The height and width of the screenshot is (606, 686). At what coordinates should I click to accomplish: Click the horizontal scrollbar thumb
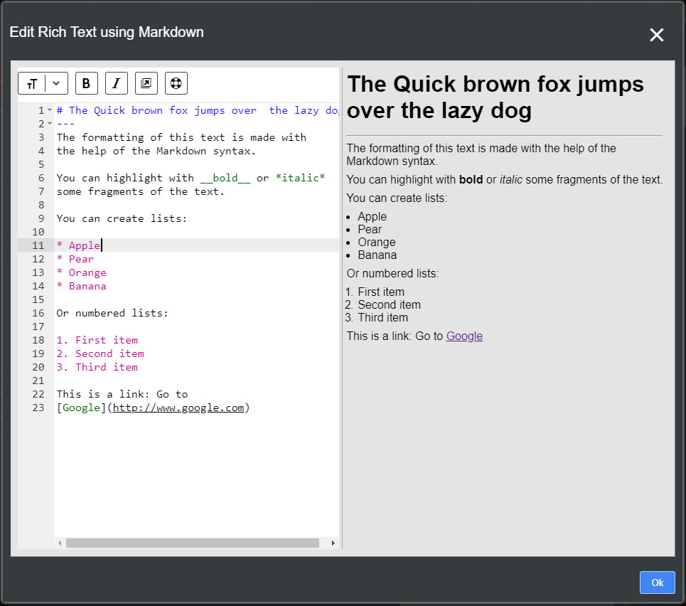(x=192, y=543)
